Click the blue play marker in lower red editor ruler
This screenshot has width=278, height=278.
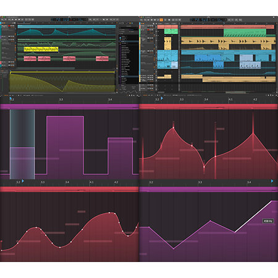pos(23,181)
